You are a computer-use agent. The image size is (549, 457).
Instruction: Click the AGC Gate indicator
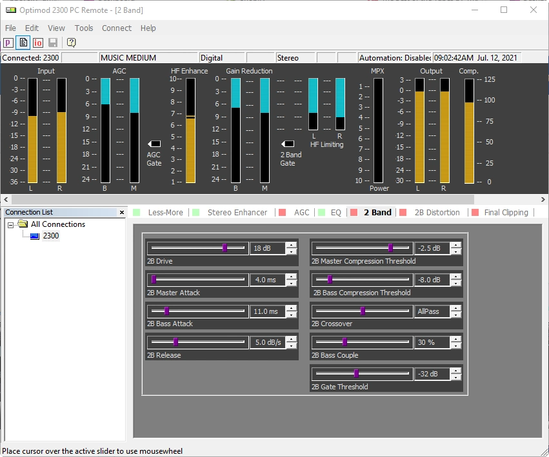pyautogui.click(x=154, y=144)
